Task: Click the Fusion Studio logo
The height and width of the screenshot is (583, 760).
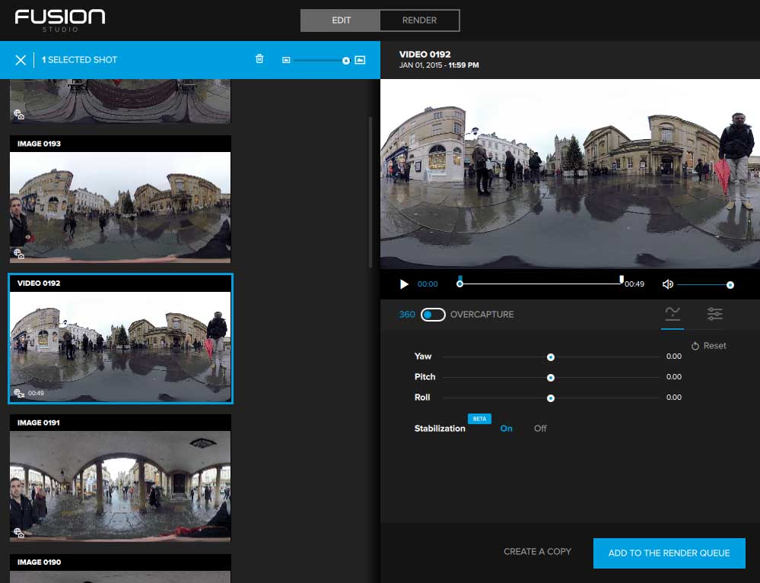Action: tap(59, 21)
